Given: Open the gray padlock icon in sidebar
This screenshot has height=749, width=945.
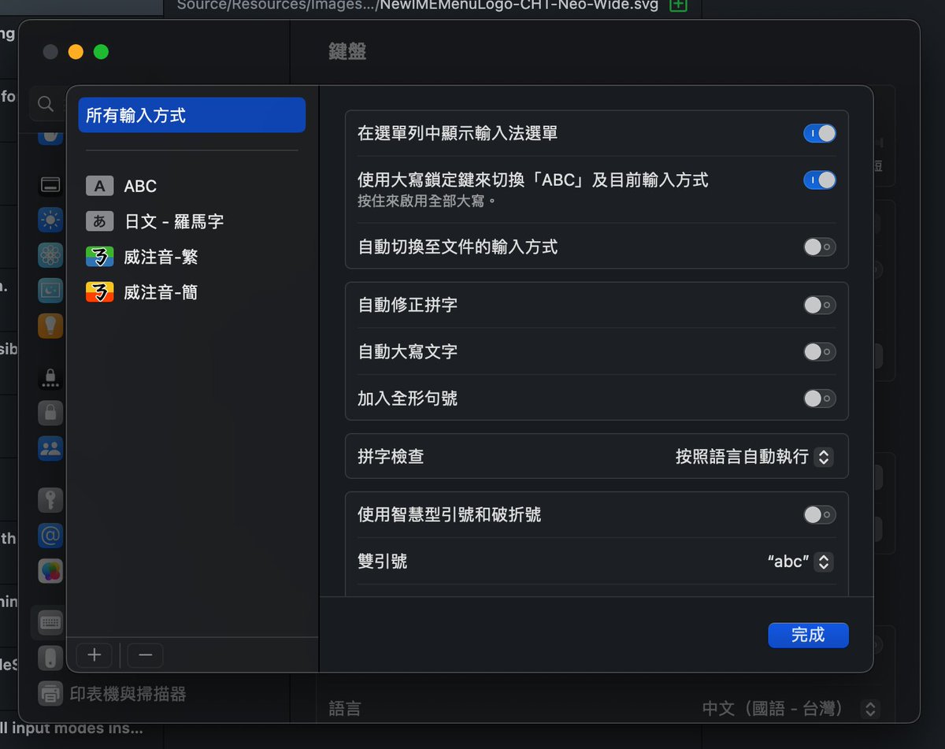Looking at the screenshot, I should (50, 413).
